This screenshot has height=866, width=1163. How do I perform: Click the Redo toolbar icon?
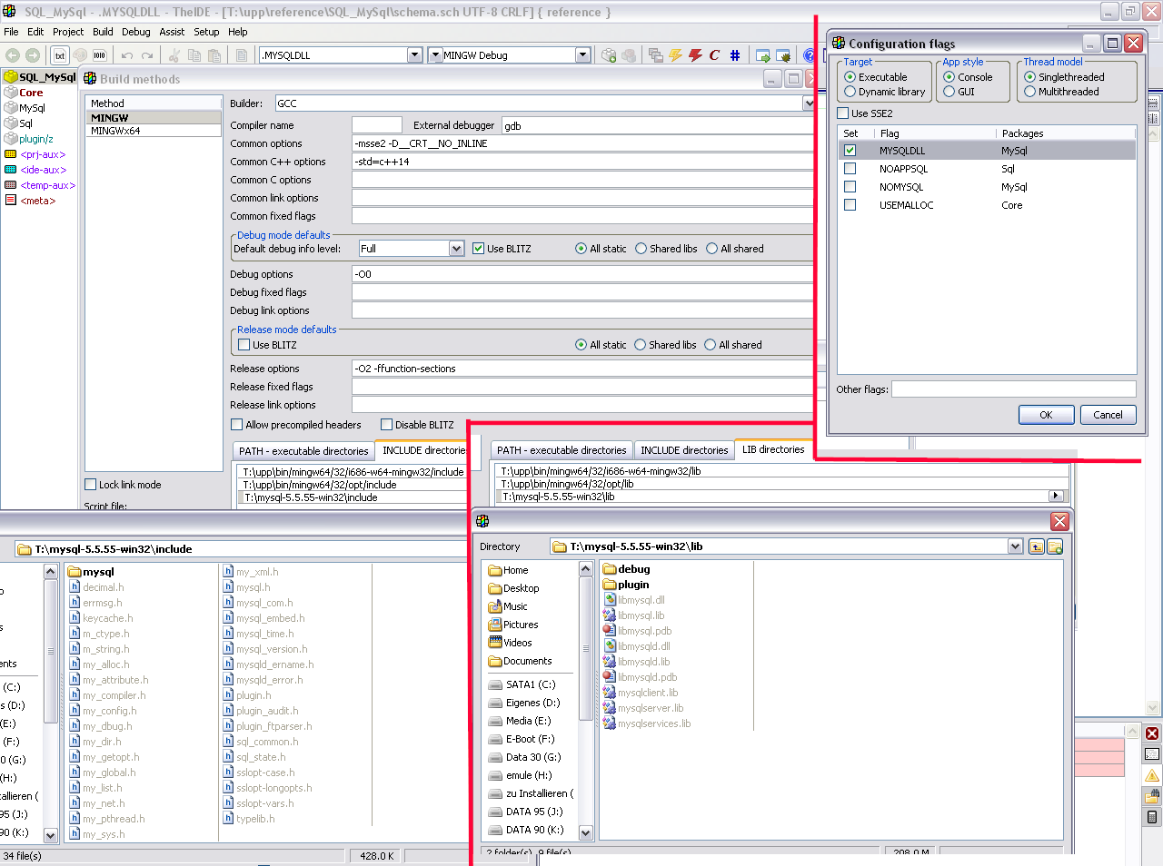147,55
